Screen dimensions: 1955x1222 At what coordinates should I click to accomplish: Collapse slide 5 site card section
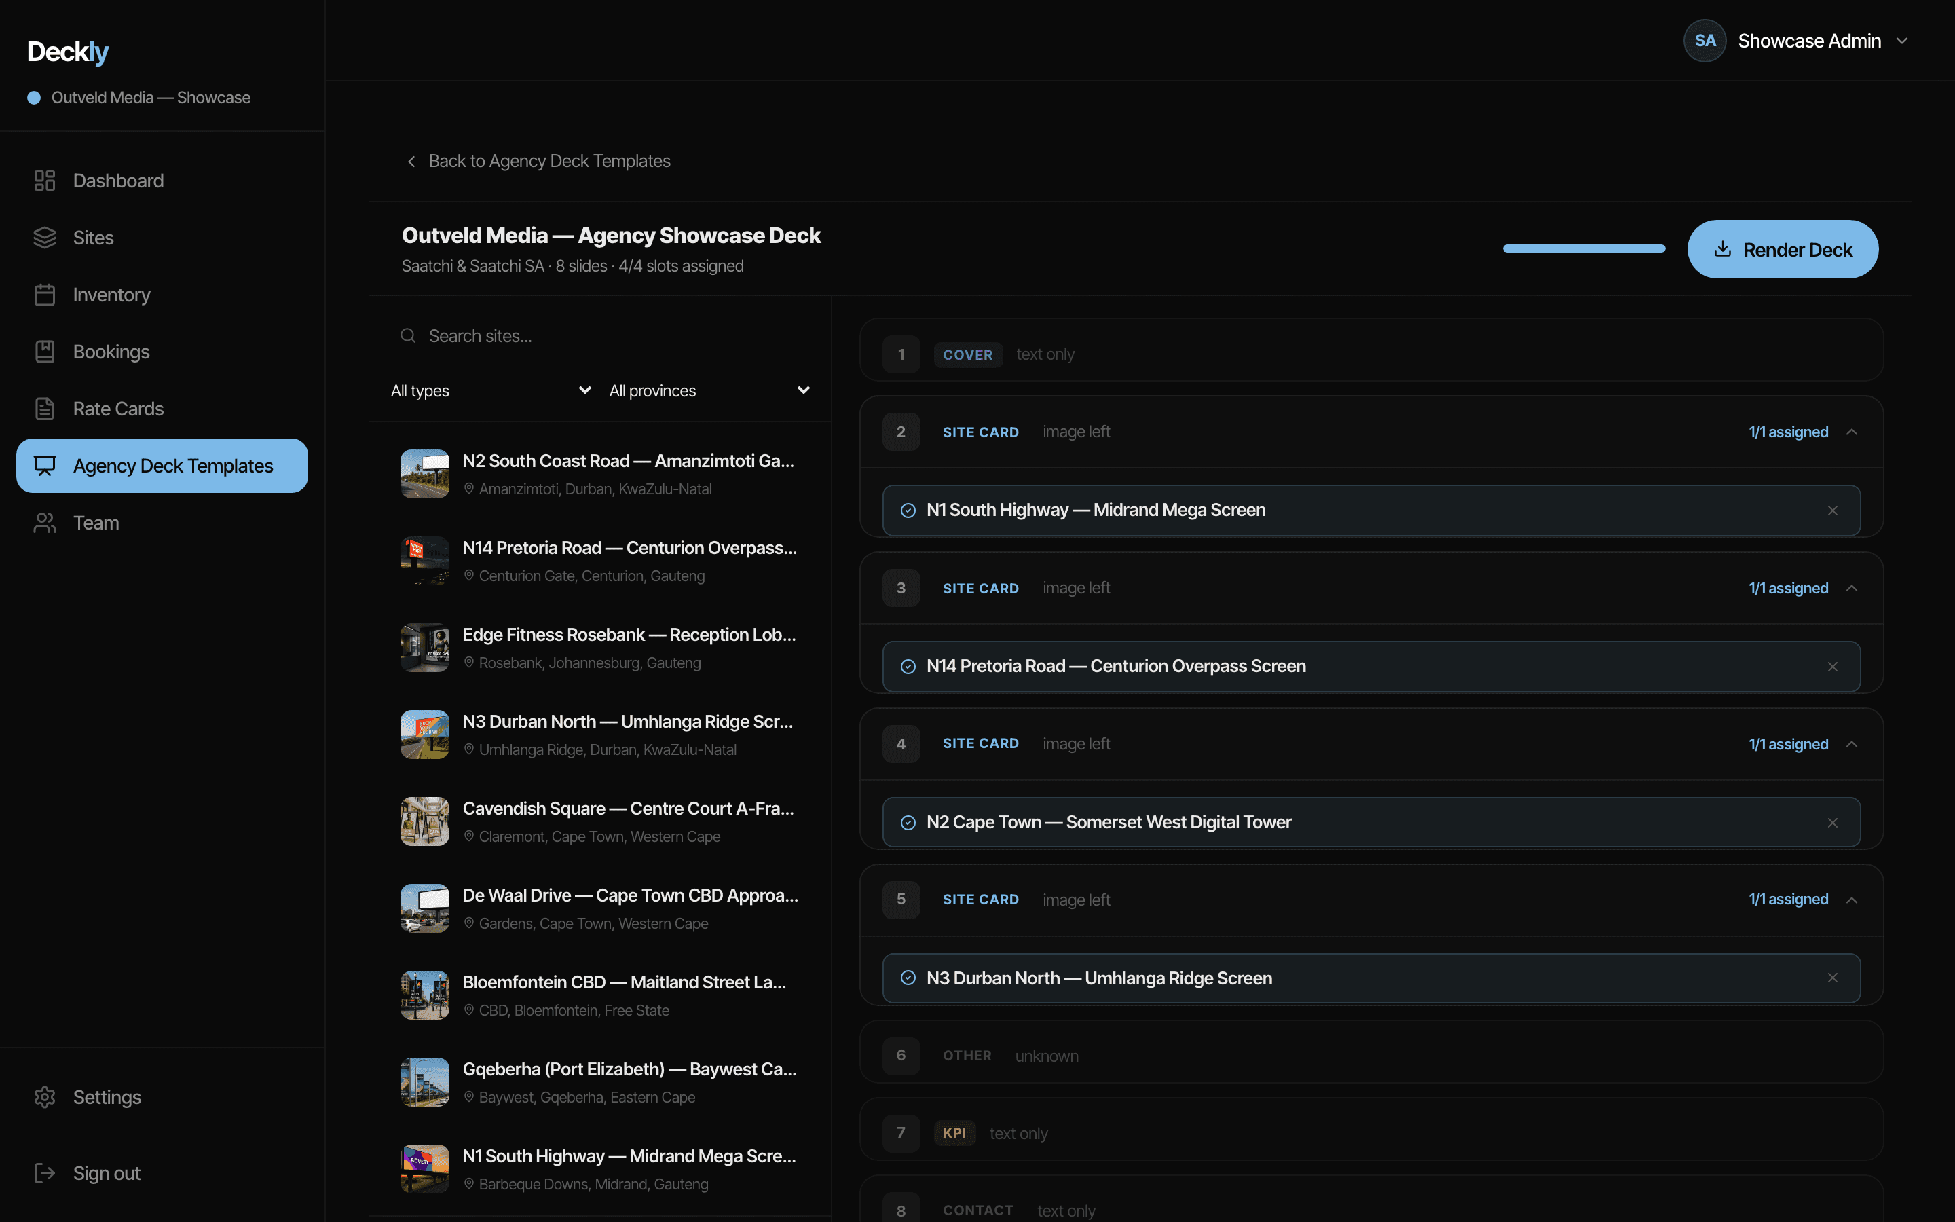click(x=1852, y=900)
